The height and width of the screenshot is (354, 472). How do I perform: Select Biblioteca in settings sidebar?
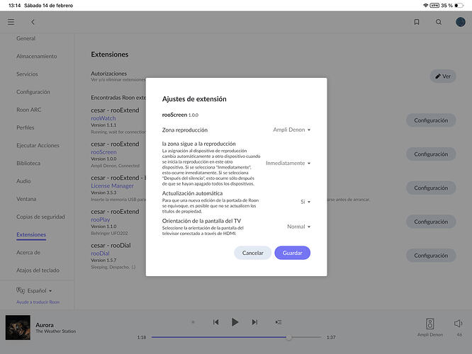29,163
